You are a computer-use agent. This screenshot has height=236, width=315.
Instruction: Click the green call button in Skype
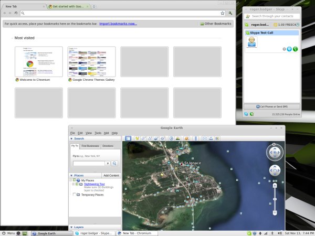(x=296, y=49)
